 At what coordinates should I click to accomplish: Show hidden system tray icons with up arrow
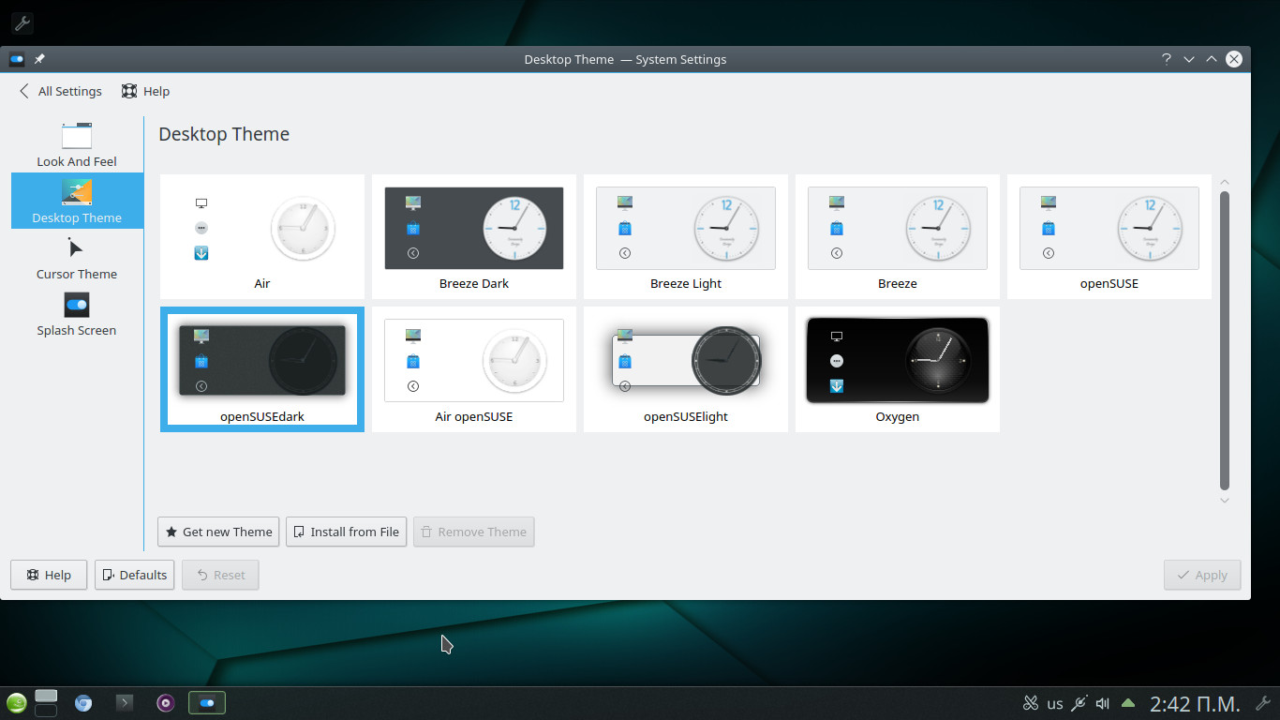click(x=1128, y=703)
